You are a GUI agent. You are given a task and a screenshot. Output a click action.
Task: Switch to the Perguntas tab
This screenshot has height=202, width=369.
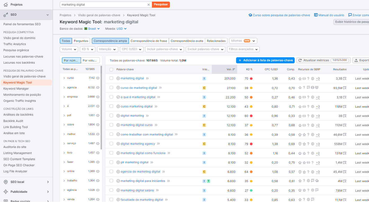click(x=81, y=41)
